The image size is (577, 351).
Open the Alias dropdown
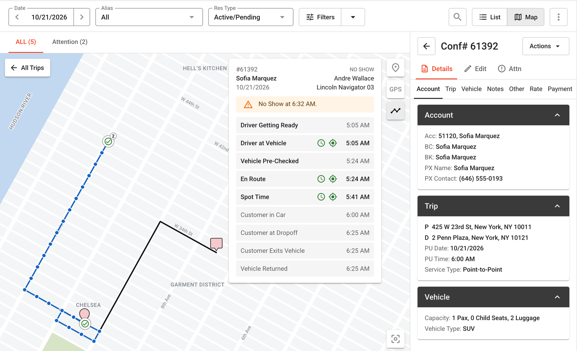[x=149, y=17]
